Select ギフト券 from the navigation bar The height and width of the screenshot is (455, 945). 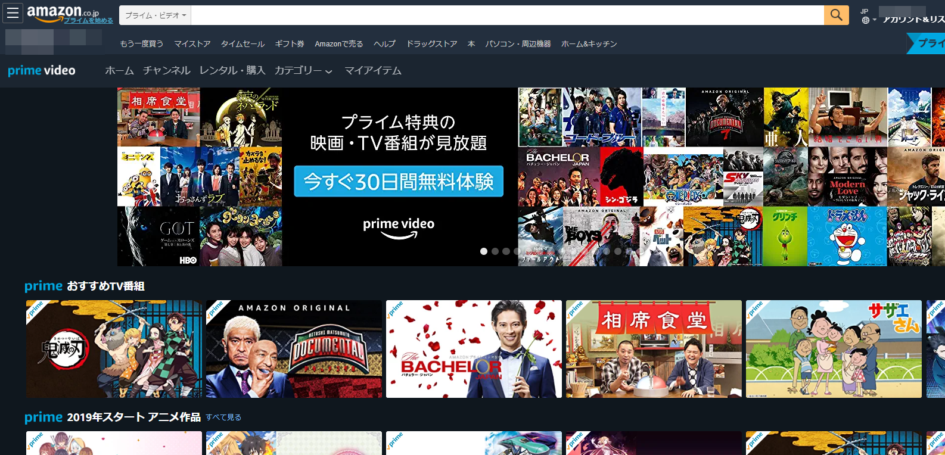290,43
